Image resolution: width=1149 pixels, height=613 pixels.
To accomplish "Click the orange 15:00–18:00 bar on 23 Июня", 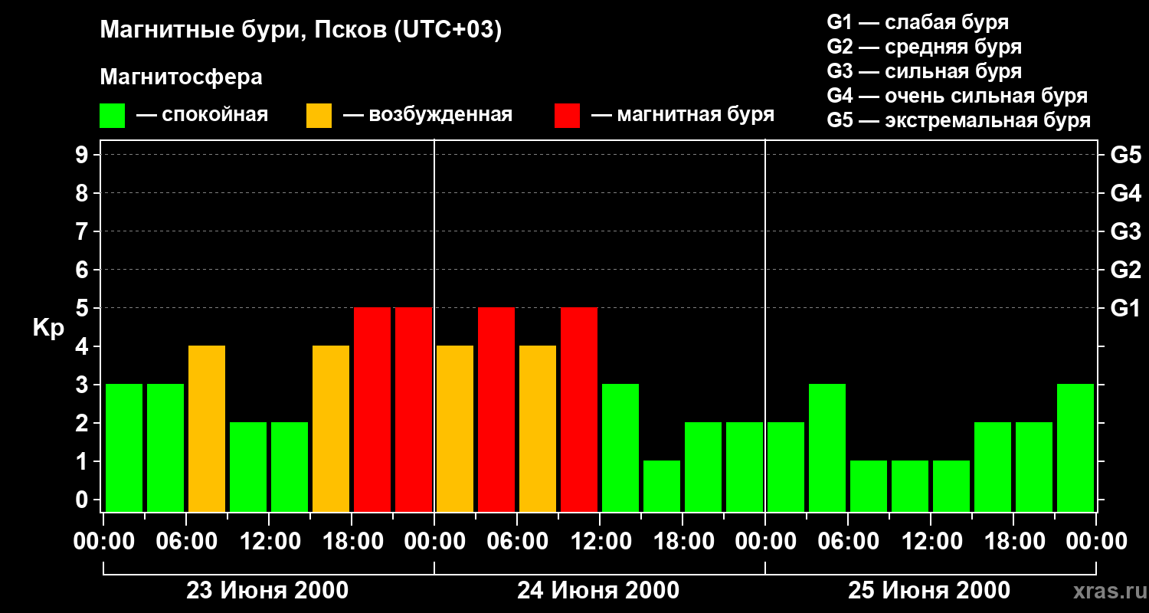I will pyautogui.click(x=331, y=428).
